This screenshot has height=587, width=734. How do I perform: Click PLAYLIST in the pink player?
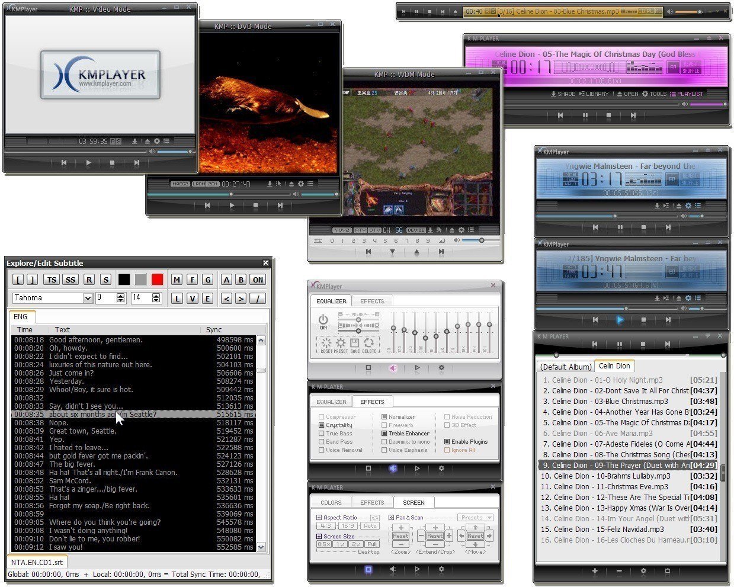click(x=687, y=94)
